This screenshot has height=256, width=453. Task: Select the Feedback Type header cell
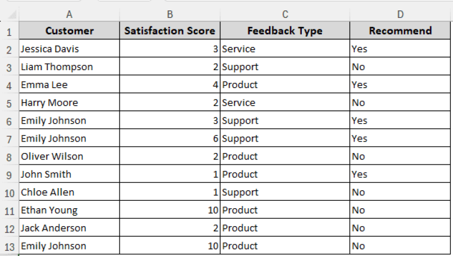285,31
